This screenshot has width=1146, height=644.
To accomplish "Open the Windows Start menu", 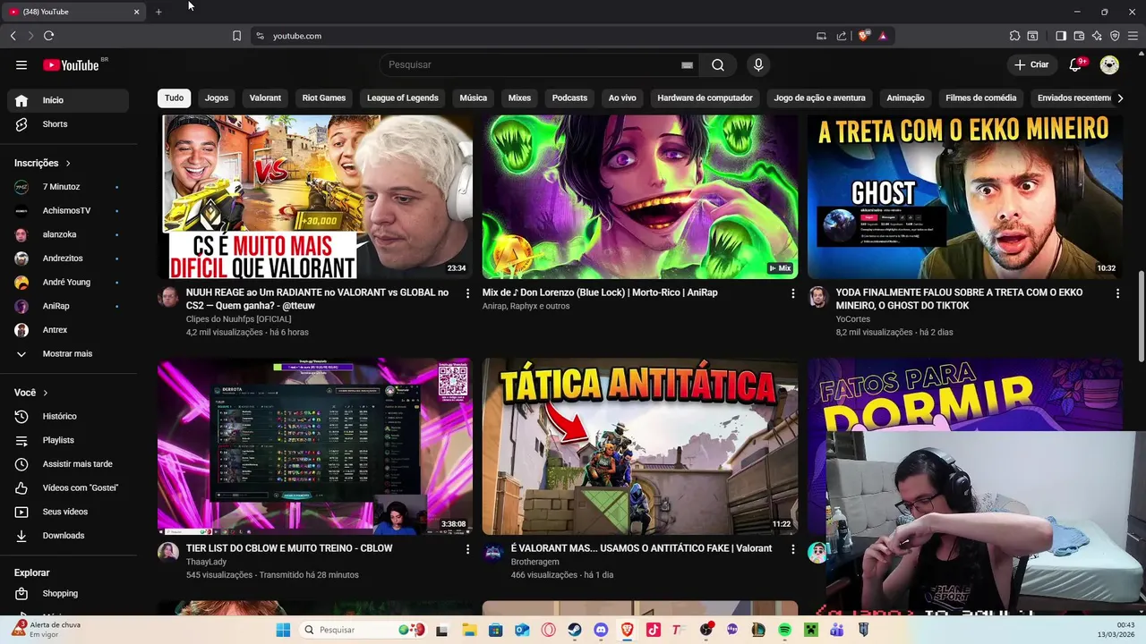I will 283,630.
